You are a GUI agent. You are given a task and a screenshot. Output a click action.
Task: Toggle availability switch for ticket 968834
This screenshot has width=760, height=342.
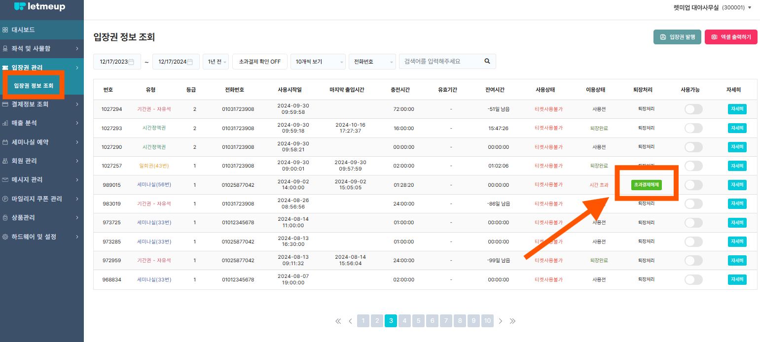(693, 279)
